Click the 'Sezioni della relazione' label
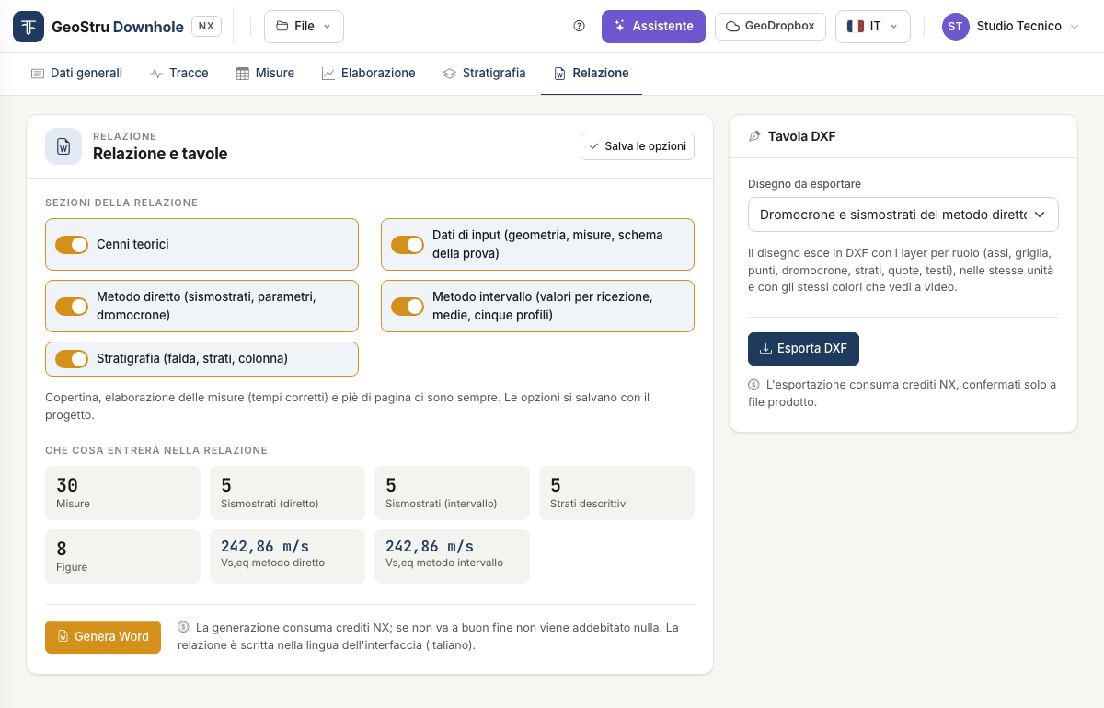 (121, 203)
